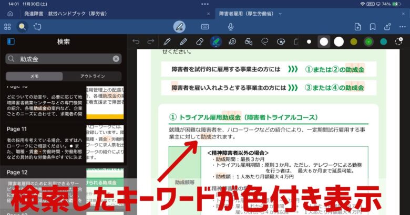Select the Lasso selection tool
Viewport: 410px width, 215px height.
(264, 42)
